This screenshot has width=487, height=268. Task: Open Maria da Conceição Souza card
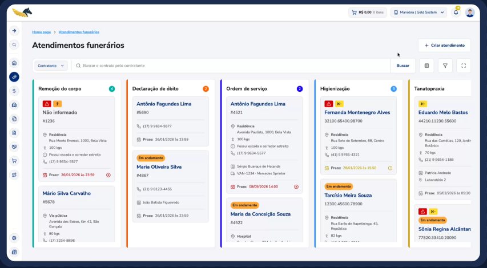pos(264,220)
